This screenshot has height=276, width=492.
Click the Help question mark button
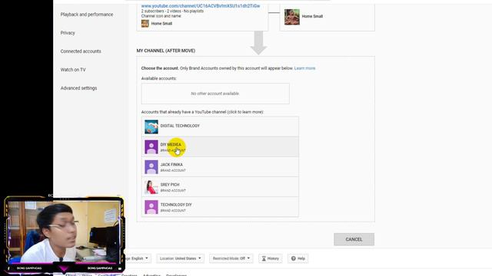[298, 258]
